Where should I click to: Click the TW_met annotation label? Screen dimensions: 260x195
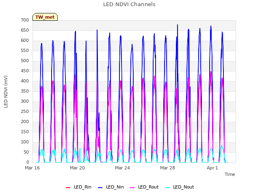(x=45, y=17)
